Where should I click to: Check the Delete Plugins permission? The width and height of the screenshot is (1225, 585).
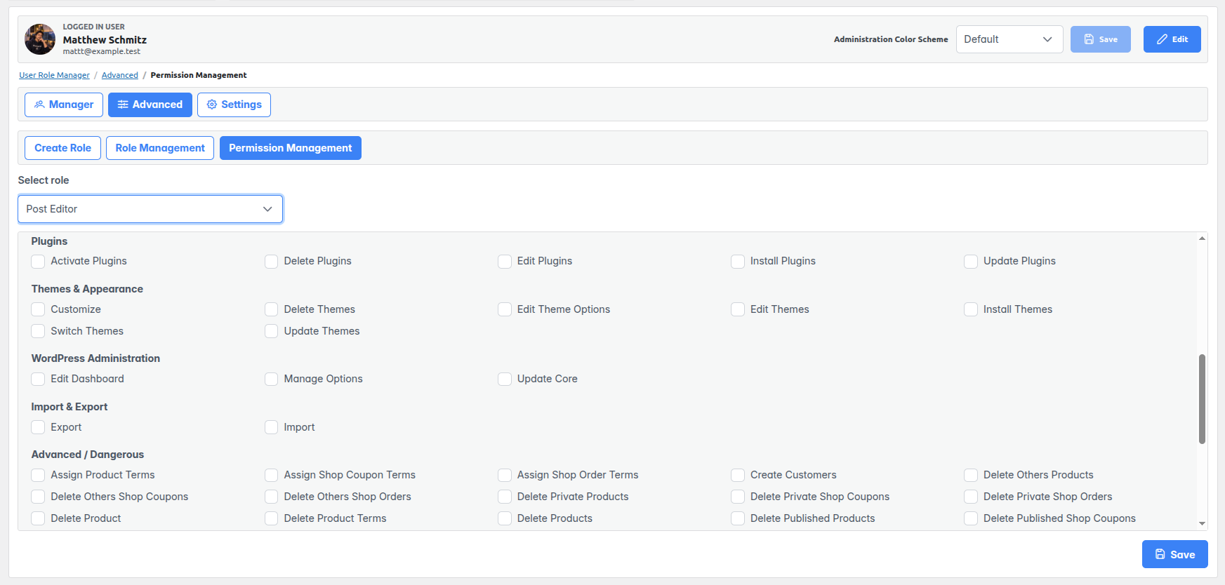(x=271, y=262)
